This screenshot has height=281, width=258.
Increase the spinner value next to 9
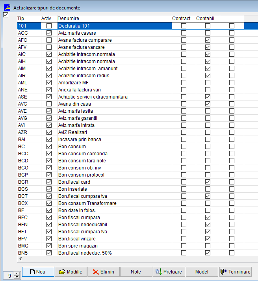coord(17,274)
